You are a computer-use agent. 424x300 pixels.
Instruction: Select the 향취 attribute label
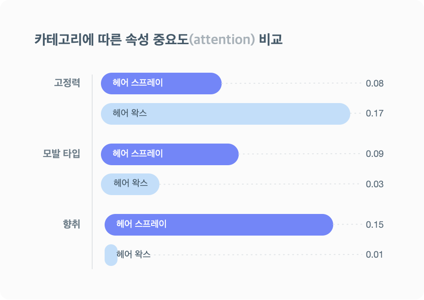point(71,224)
